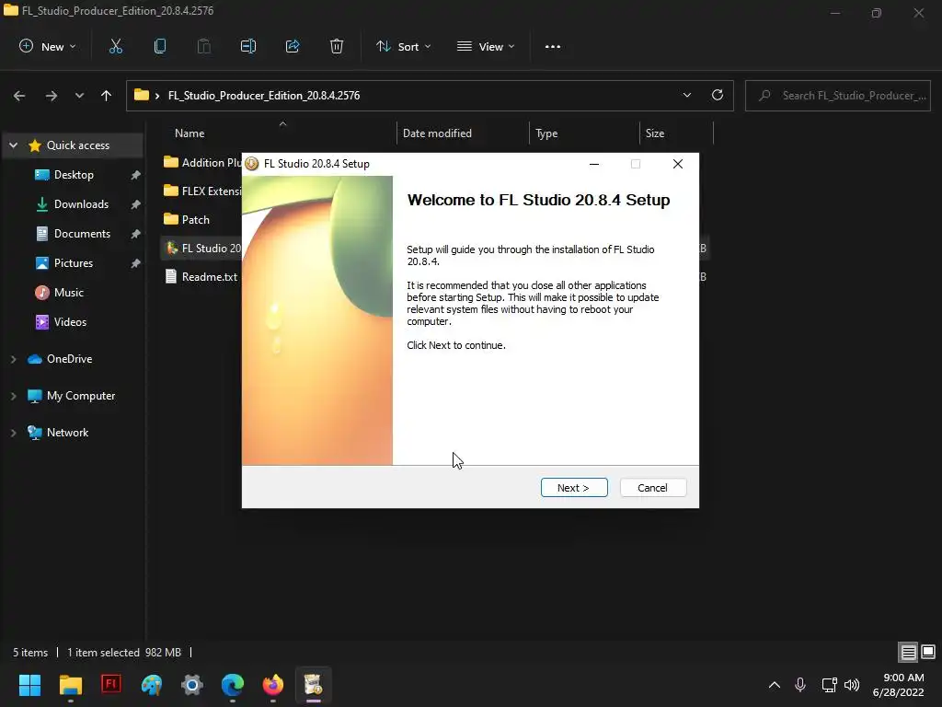942x707 pixels.
Task: Expand the address bar history dropdown
Action: coord(686,96)
